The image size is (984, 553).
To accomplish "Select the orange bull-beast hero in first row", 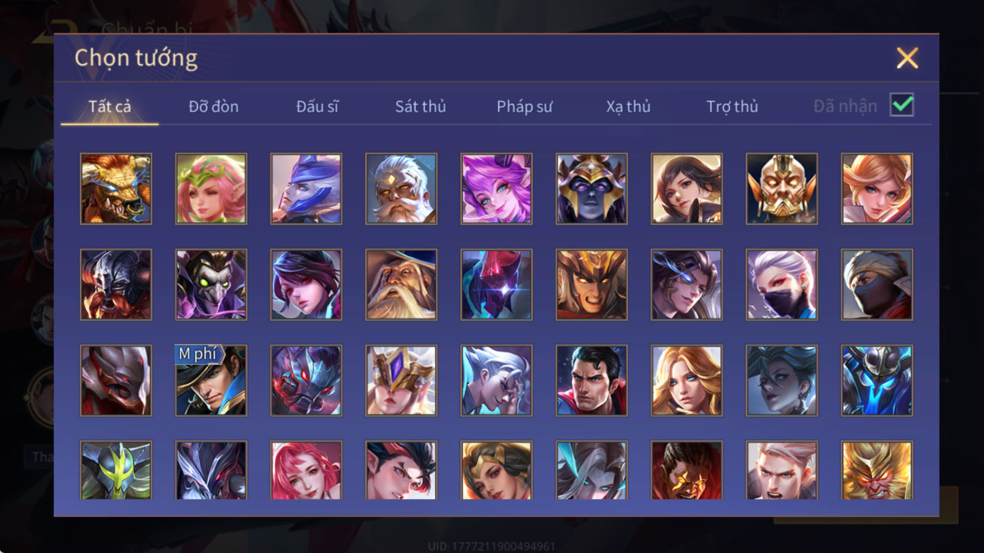I will 116,189.
